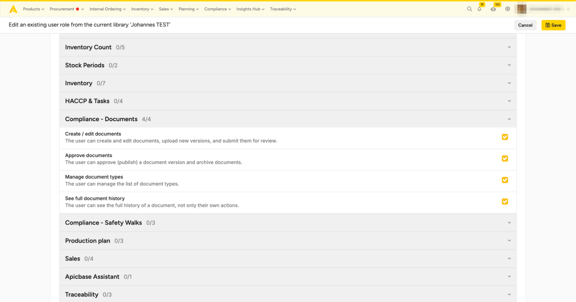This screenshot has height=302, width=576.
Task: Click the user profile avatar
Action: (x=521, y=9)
